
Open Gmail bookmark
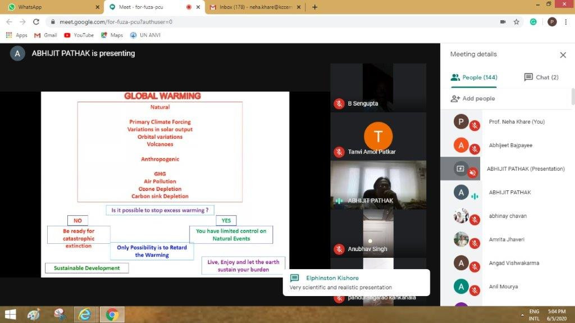[x=45, y=35]
